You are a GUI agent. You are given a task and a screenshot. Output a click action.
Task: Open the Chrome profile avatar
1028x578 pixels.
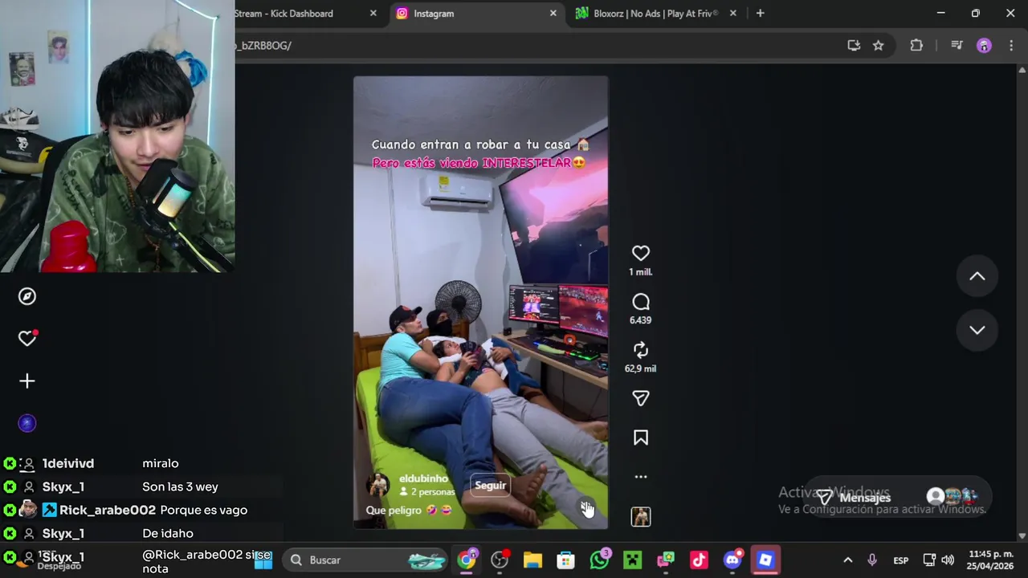click(984, 46)
